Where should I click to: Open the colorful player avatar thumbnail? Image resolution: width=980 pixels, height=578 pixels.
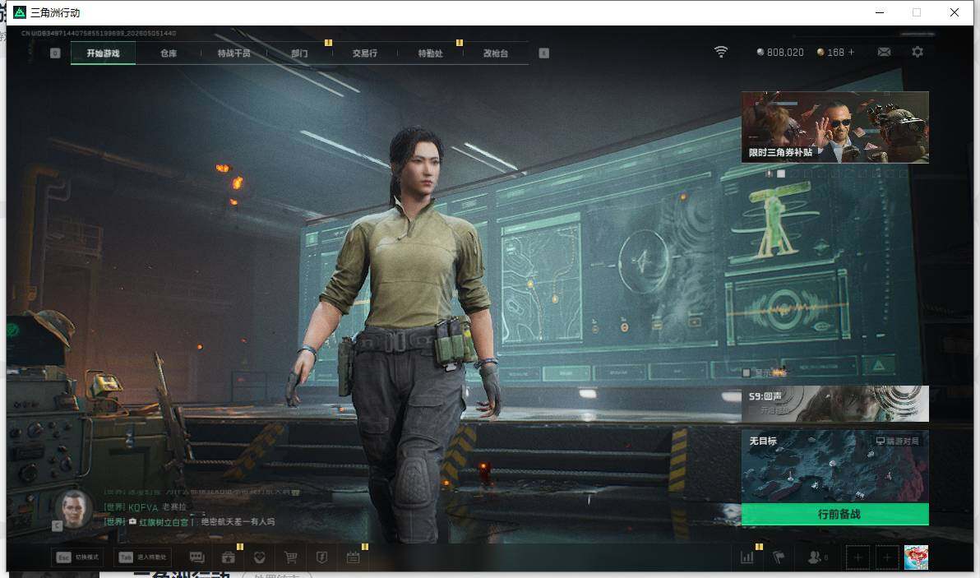click(916, 557)
